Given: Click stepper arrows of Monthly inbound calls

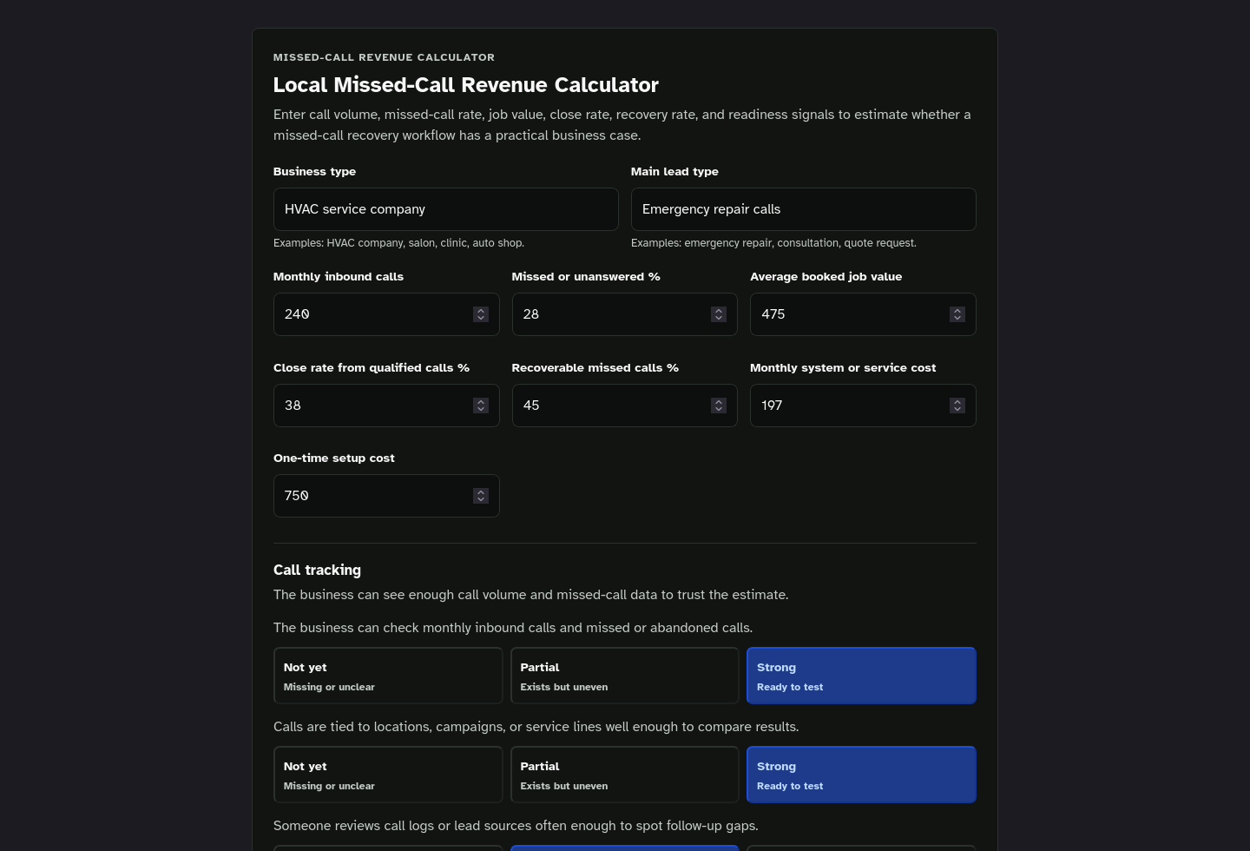Looking at the screenshot, I should pyautogui.click(x=481, y=314).
